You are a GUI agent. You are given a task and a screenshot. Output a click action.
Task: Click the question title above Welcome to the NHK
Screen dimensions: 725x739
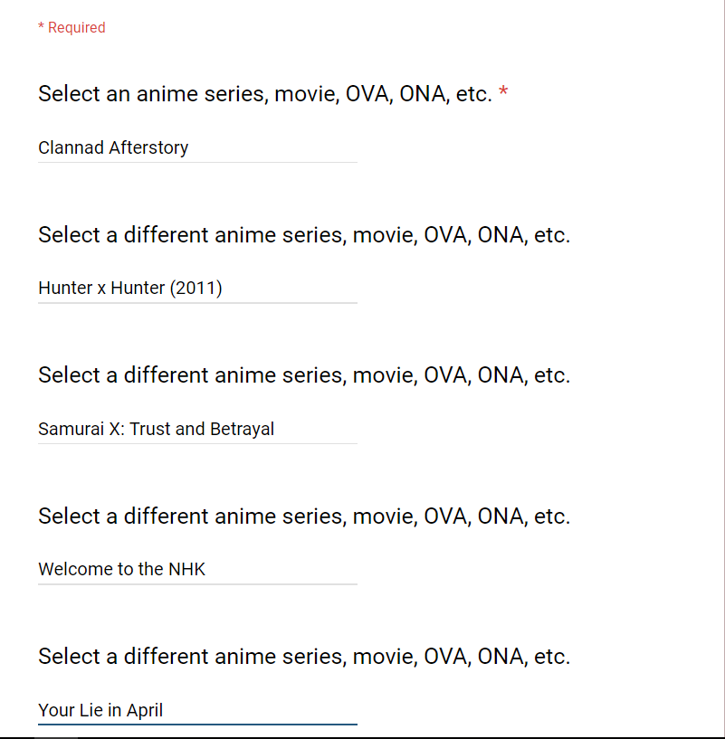click(304, 516)
